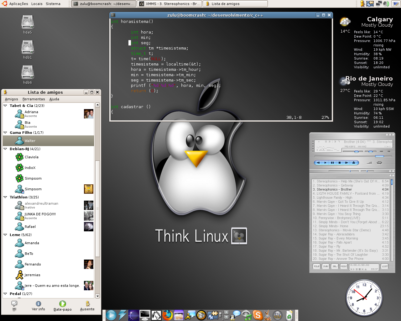Click FILE button in XMMS playlist
The image size is (401, 321).
click(317, 266)
